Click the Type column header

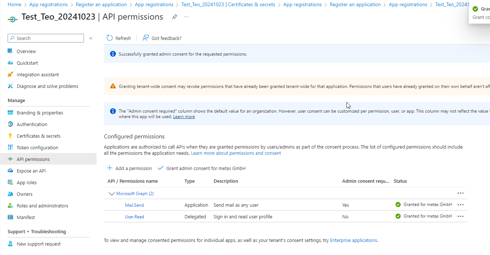(x=190, y=181)
